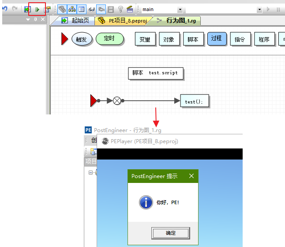Select the 脚本 test.script node on canvas
Image resolution: width=285 pixels, height=247 pixels.
156,73
